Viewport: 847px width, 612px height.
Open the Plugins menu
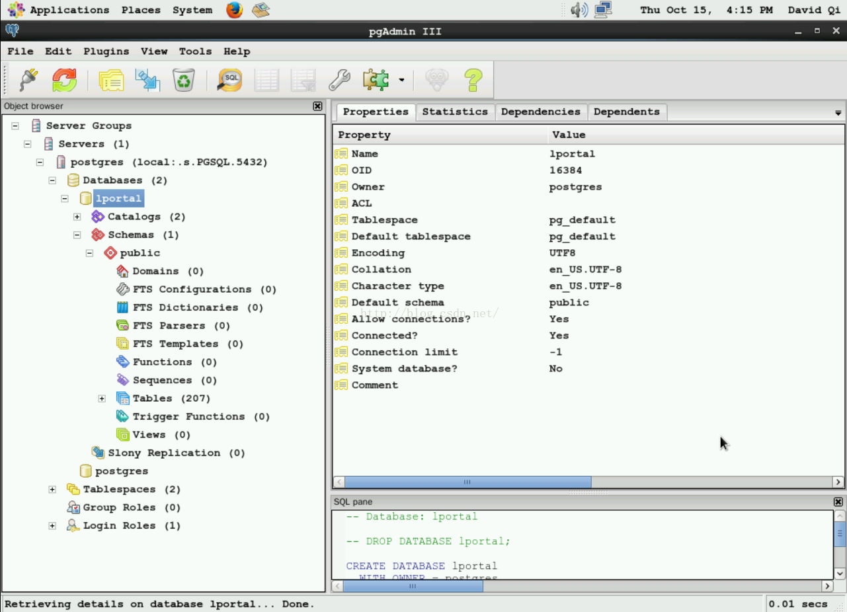(x=106, y=52)
